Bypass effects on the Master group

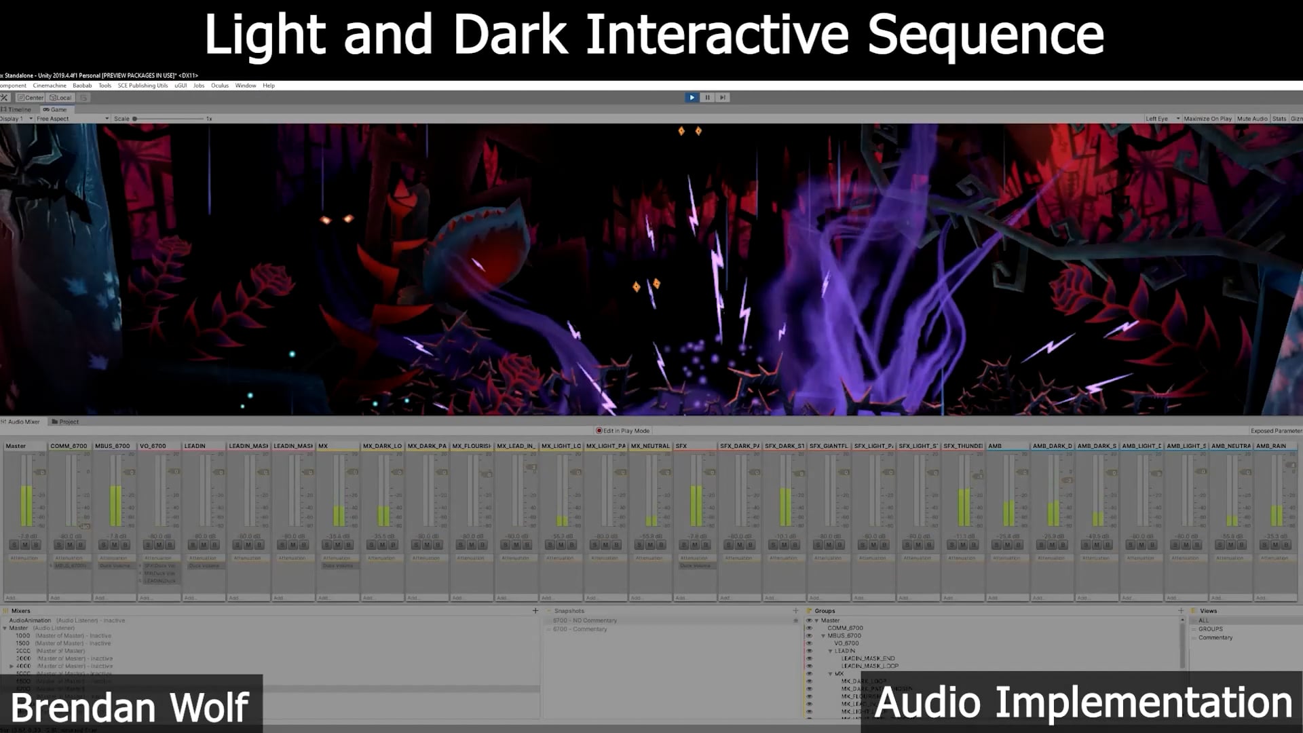36,545
